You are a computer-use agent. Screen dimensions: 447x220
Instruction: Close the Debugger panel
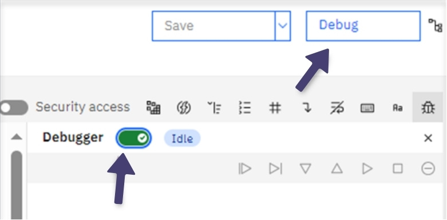428,138
